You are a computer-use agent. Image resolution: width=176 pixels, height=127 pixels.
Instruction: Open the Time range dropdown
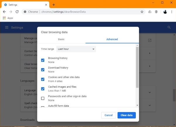pos(76,49)
